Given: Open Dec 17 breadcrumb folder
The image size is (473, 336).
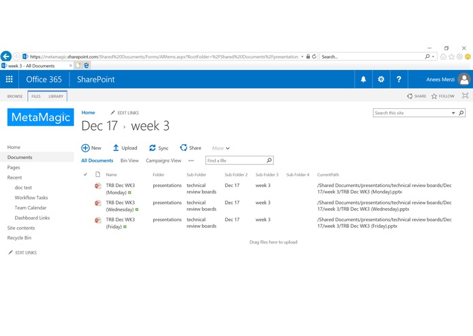Looking at the screenshot, I should (x=99, y=126).
